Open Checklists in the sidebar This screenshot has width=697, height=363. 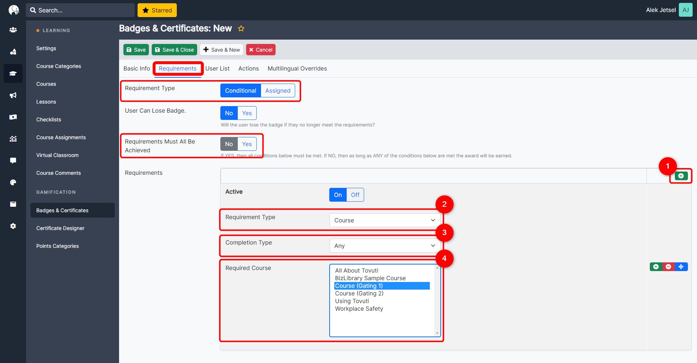click(x=49, y=120)
